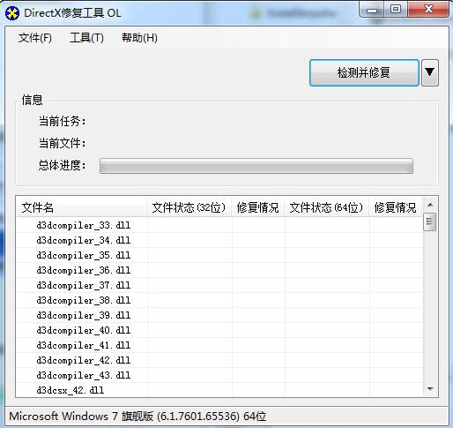Select d3dcsx_42.dll row
The height and width of the screenshot is (428, 453).
(219, 390)
